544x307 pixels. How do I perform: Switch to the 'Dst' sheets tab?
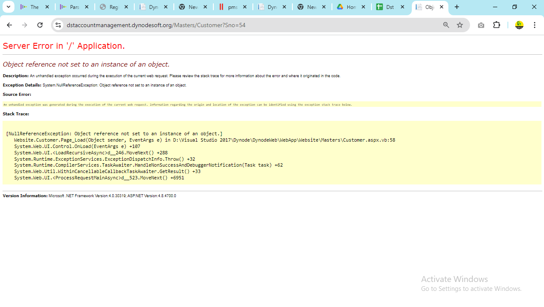coord(387,7)
